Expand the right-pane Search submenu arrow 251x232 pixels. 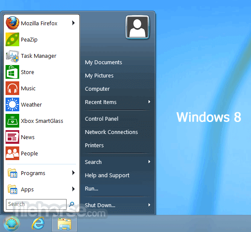click(x=149, y=161)
